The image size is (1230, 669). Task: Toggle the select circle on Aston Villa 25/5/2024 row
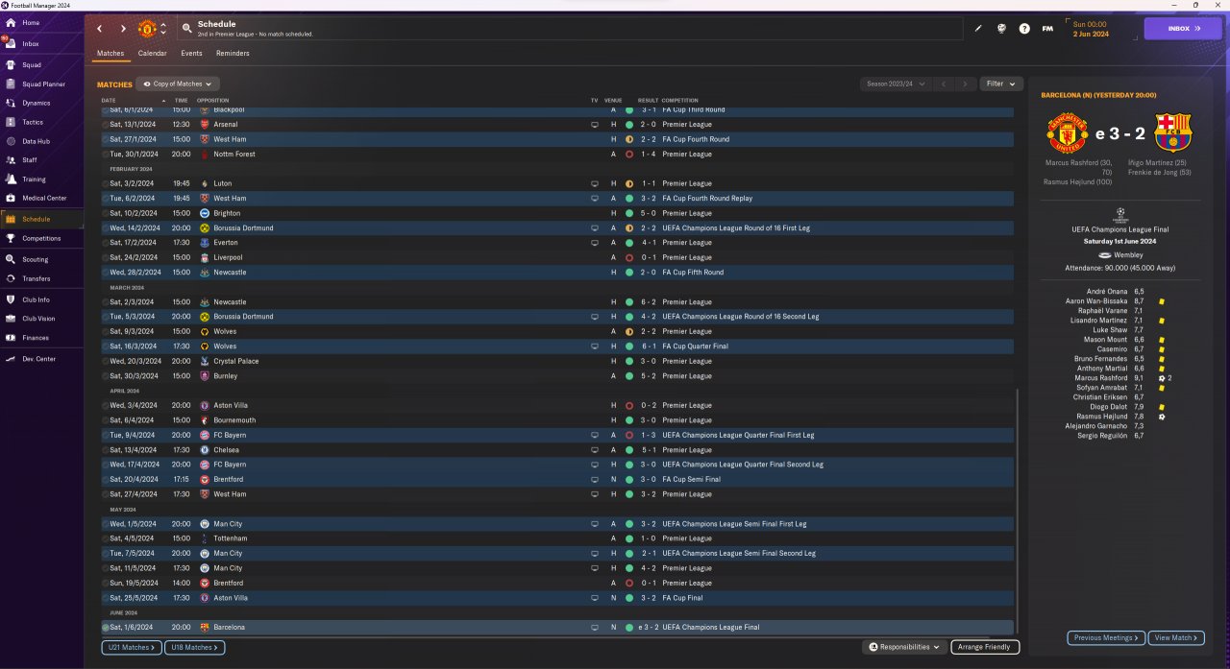tap(106, 598)
